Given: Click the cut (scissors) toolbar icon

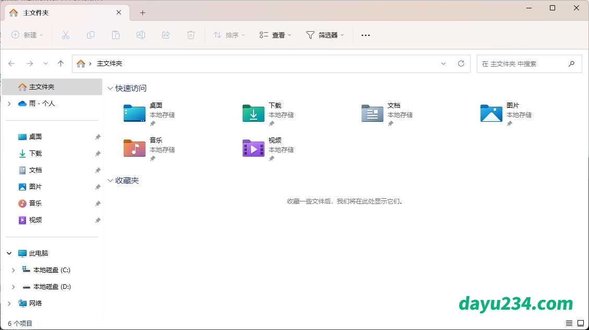Looking at the screenshot, I should [x=65, y=35].
